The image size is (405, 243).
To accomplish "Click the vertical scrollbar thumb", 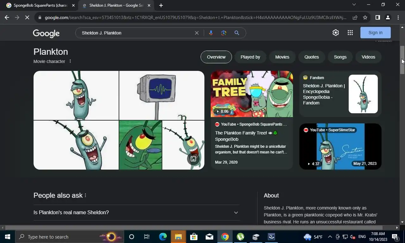I will click(402, 60).
